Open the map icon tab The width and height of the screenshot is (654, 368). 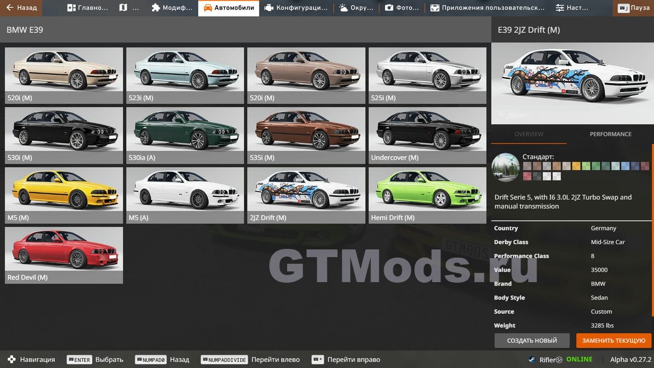click(128, 8)
